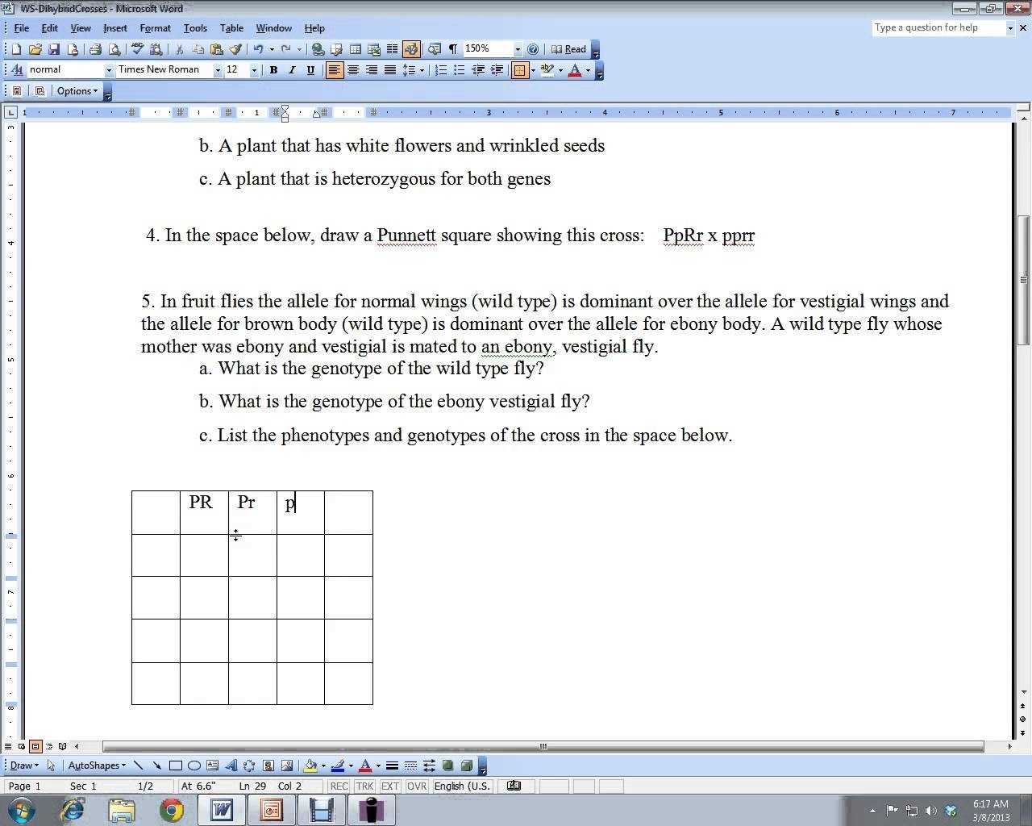This screenshot has height=826, width=1032.
Task: Click the Read button
Action: (569, 49)
